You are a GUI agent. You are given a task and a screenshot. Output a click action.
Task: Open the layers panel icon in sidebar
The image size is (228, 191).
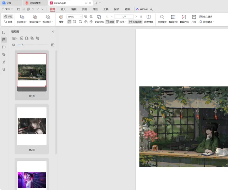[x=4, y=69]
